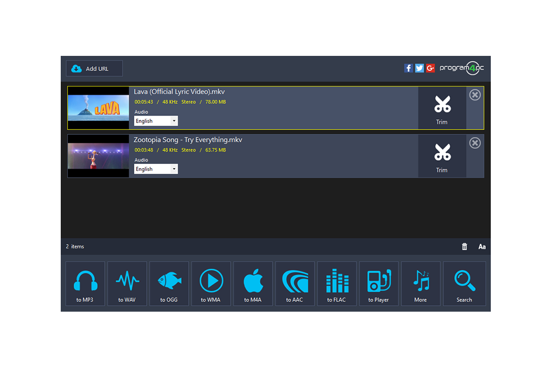Open the Google+ share icon
This screenshot has width=551, height=367.
[431, 68]
